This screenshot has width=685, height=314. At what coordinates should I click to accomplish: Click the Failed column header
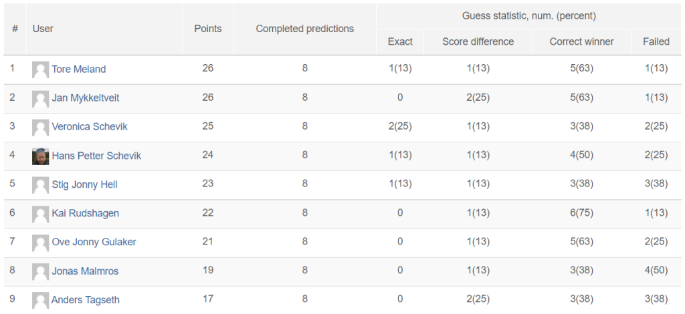(x=656, y=41)
